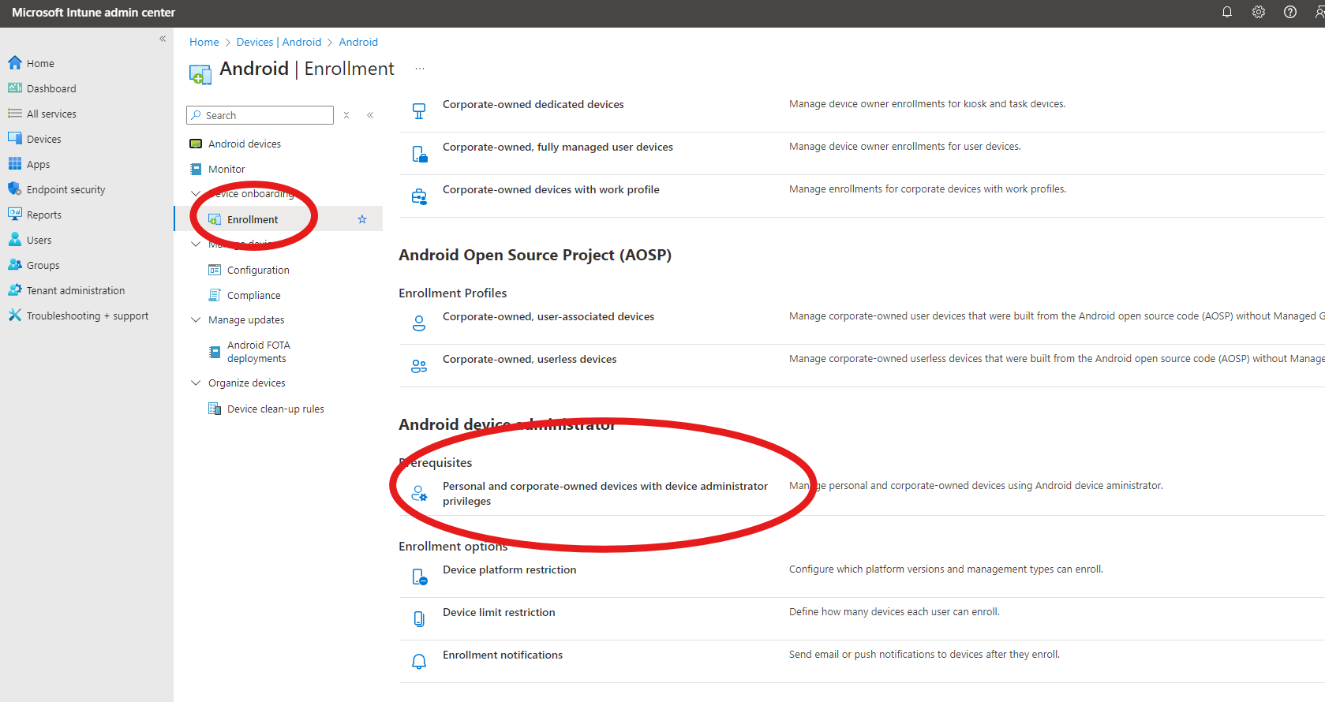Open Device limit restriction

click(499, 612)
